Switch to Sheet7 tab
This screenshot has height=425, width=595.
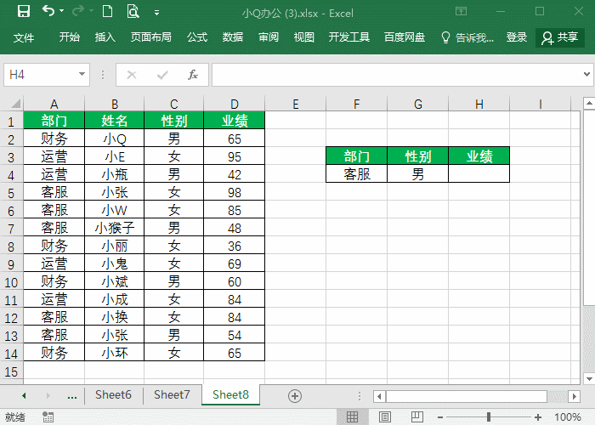[x=172, y=394]
